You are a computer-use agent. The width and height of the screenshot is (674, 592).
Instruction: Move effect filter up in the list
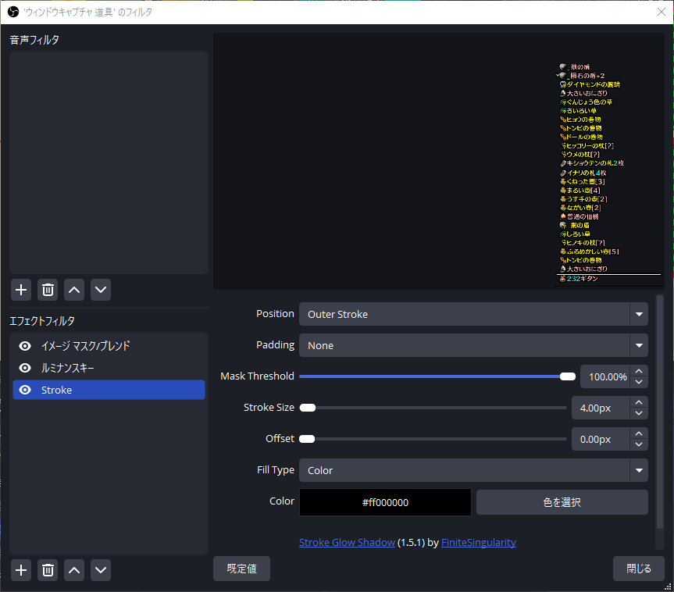pos(74,570)
